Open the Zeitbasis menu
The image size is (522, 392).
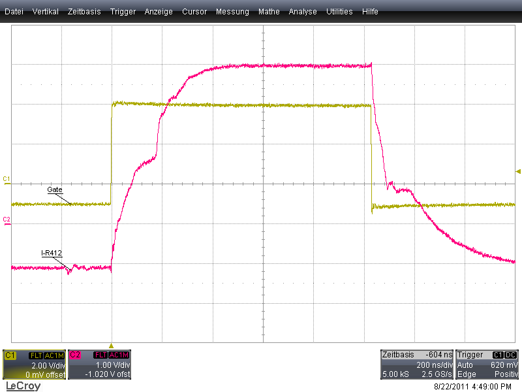[84, 12]
